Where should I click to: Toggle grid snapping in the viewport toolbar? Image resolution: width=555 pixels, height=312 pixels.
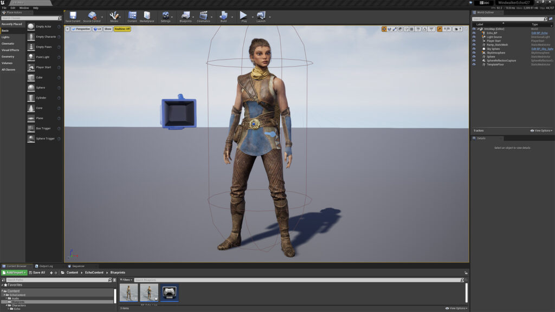pos(412,29)
